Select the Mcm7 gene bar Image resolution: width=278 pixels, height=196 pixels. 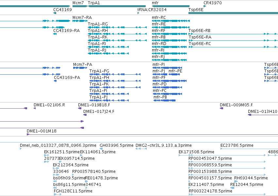80,6
